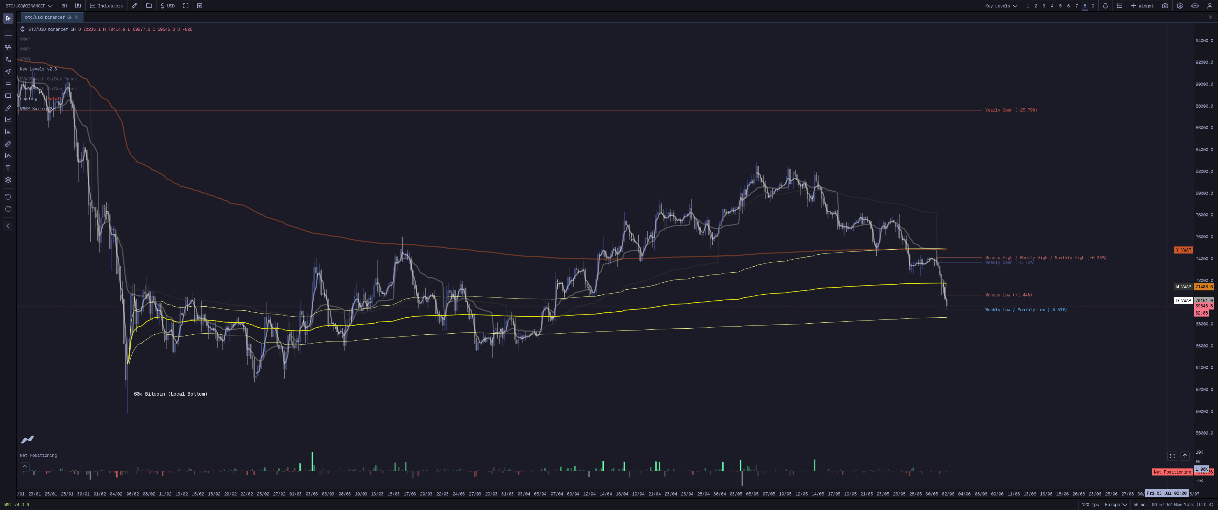Screen dimensions: 1218x510
Task: Click the BTC/USD binancef 6H legend icon
Action: coord(22,29)
